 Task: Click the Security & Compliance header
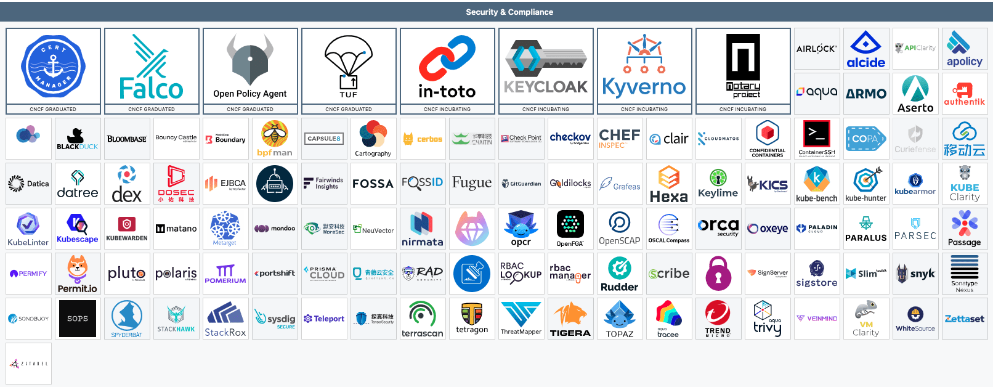point(509,12)
